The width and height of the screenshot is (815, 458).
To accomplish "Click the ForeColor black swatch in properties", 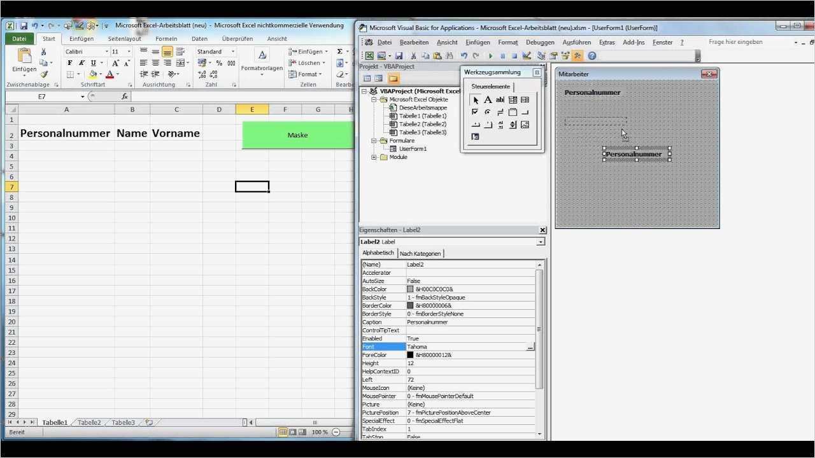I will click(x=410, y=355).
